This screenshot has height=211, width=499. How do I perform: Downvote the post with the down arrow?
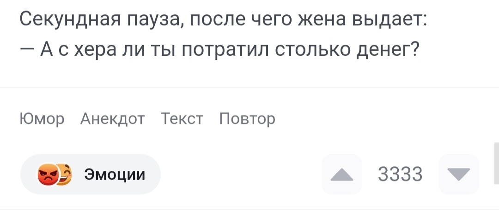(458, 174)
